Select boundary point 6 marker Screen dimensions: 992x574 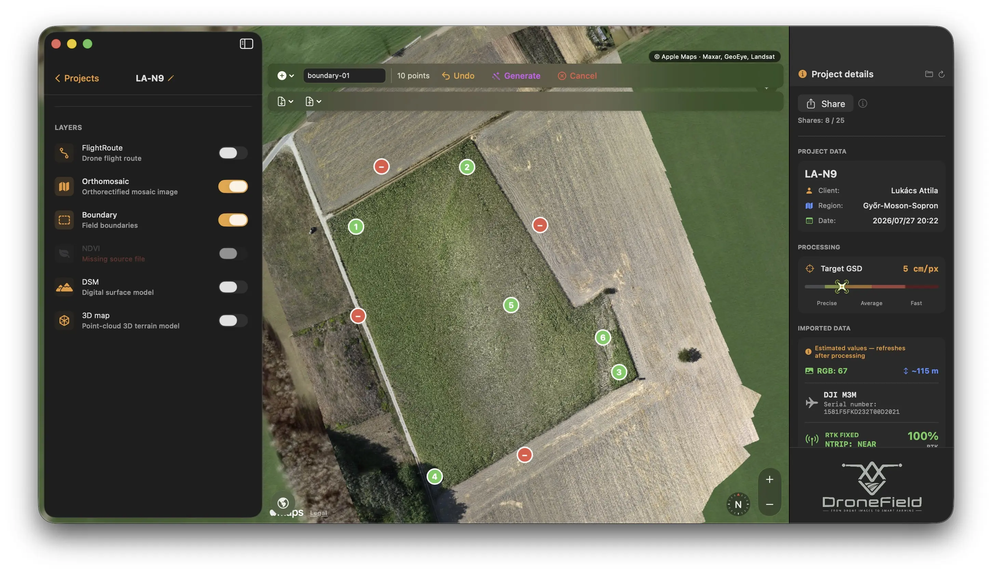click(x=603, y=337)
